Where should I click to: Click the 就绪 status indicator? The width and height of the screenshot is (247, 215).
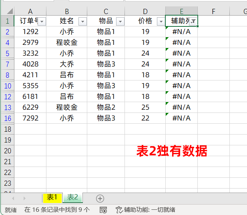10,210
